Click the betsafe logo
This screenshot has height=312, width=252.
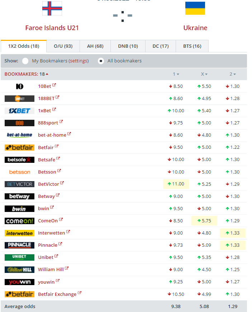pos(19,160)
